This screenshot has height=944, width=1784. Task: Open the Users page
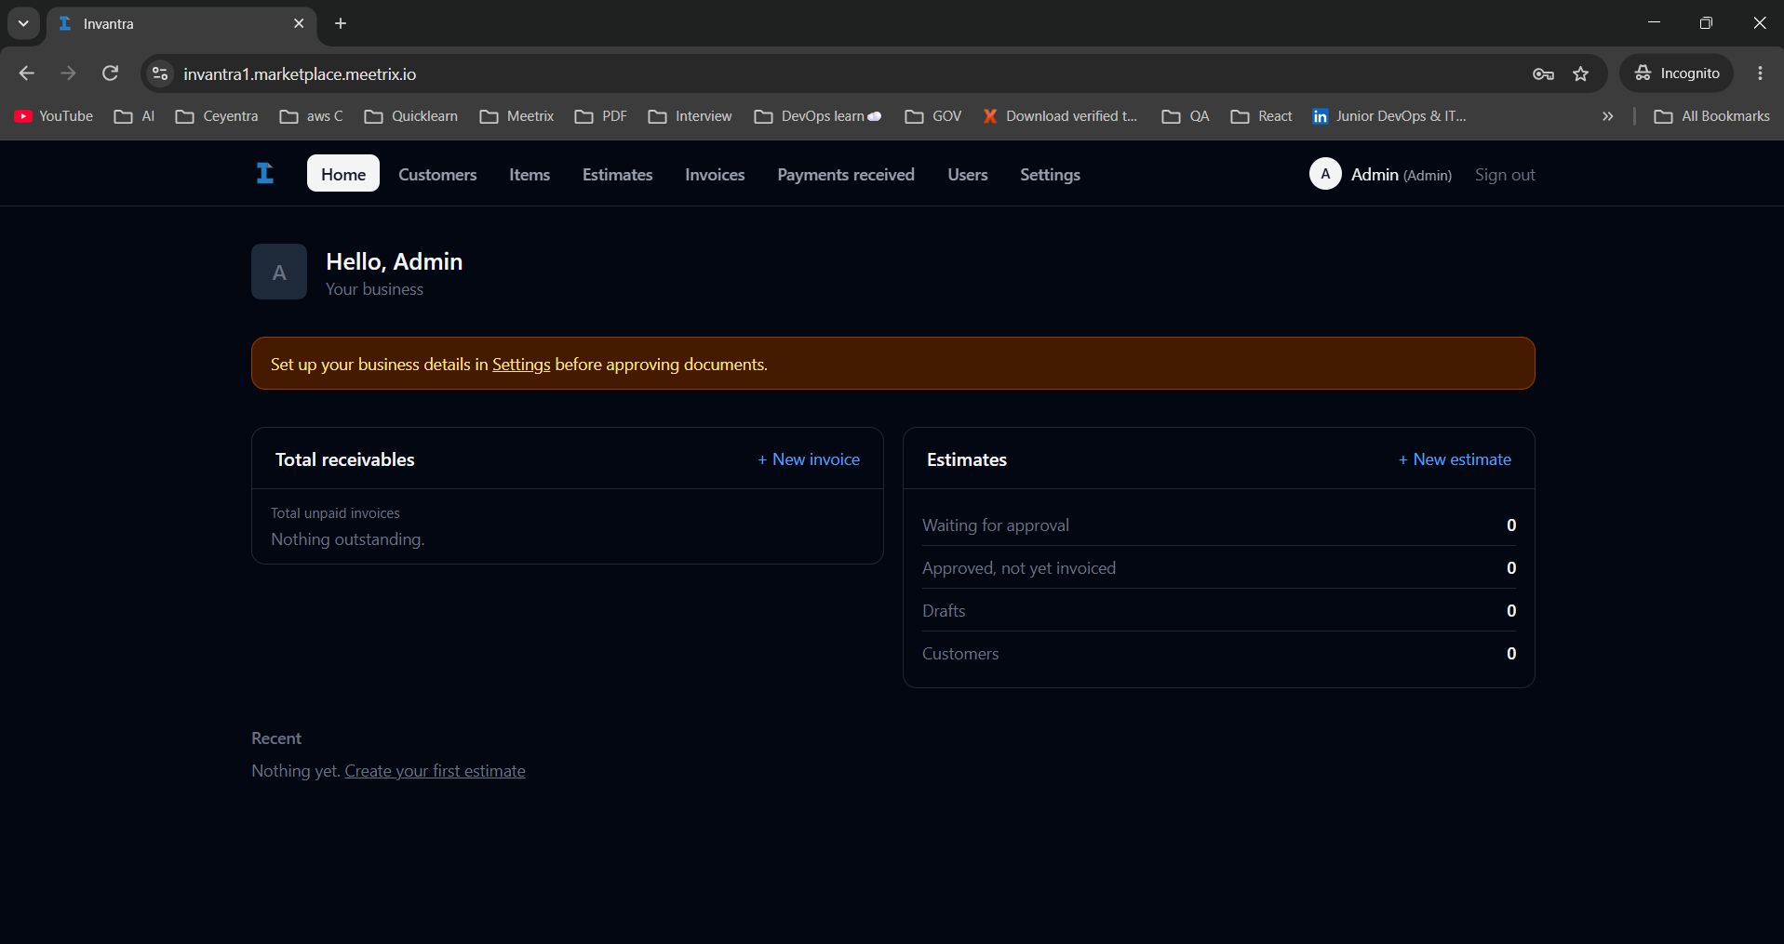[968, 174]
